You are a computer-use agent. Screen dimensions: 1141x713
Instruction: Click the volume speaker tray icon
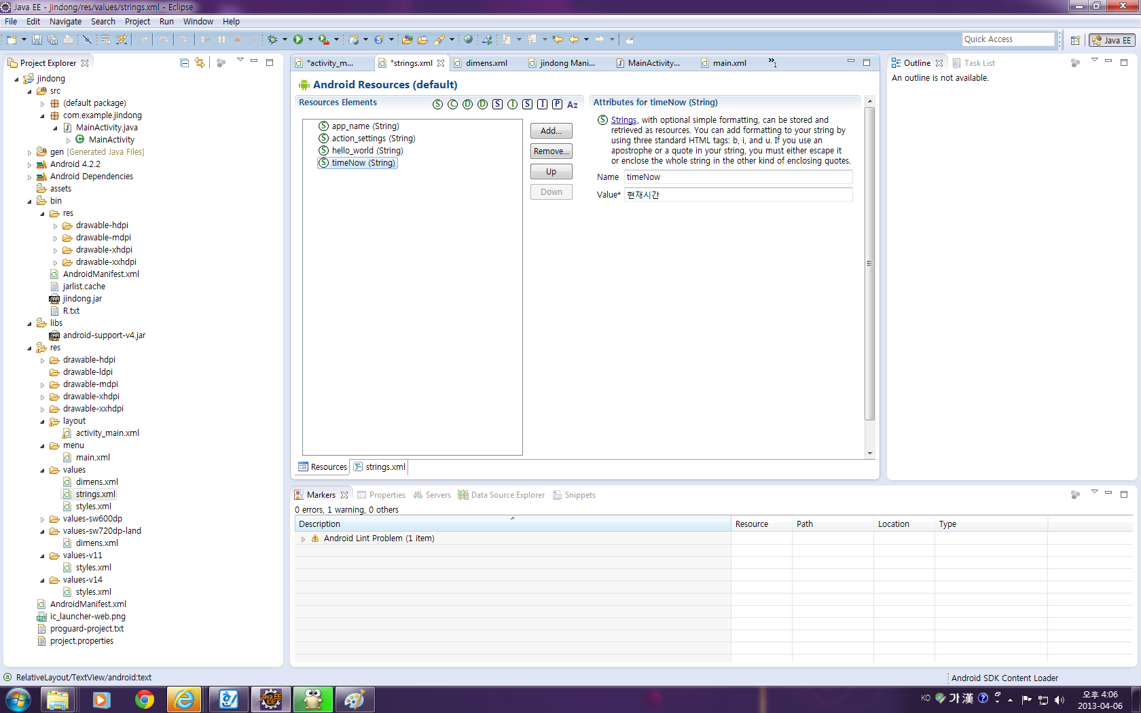pyautogui.click(x=1059, y=700)
